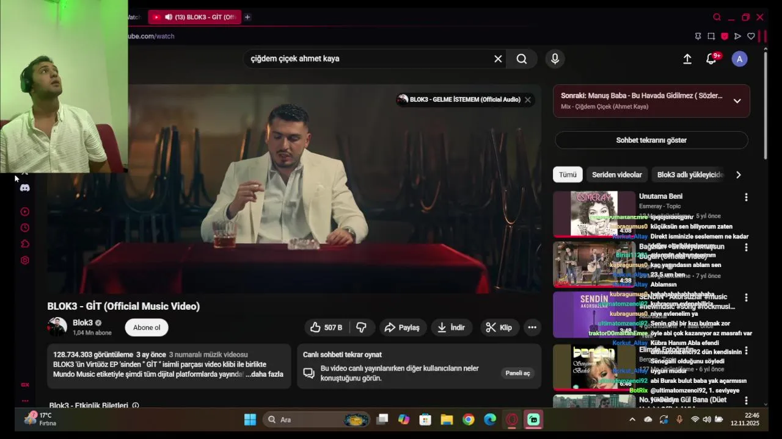This screenshot has height=439, width=782.
Task: Click the Klip clip button
Action: pyautogui.click(x=499, y=327)
